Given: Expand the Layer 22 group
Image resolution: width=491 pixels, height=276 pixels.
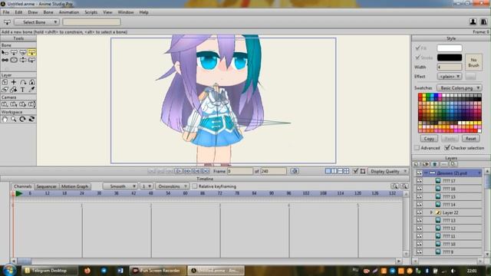Looking at the screenshot, I should pyautogui.click(x=431, y=212).
